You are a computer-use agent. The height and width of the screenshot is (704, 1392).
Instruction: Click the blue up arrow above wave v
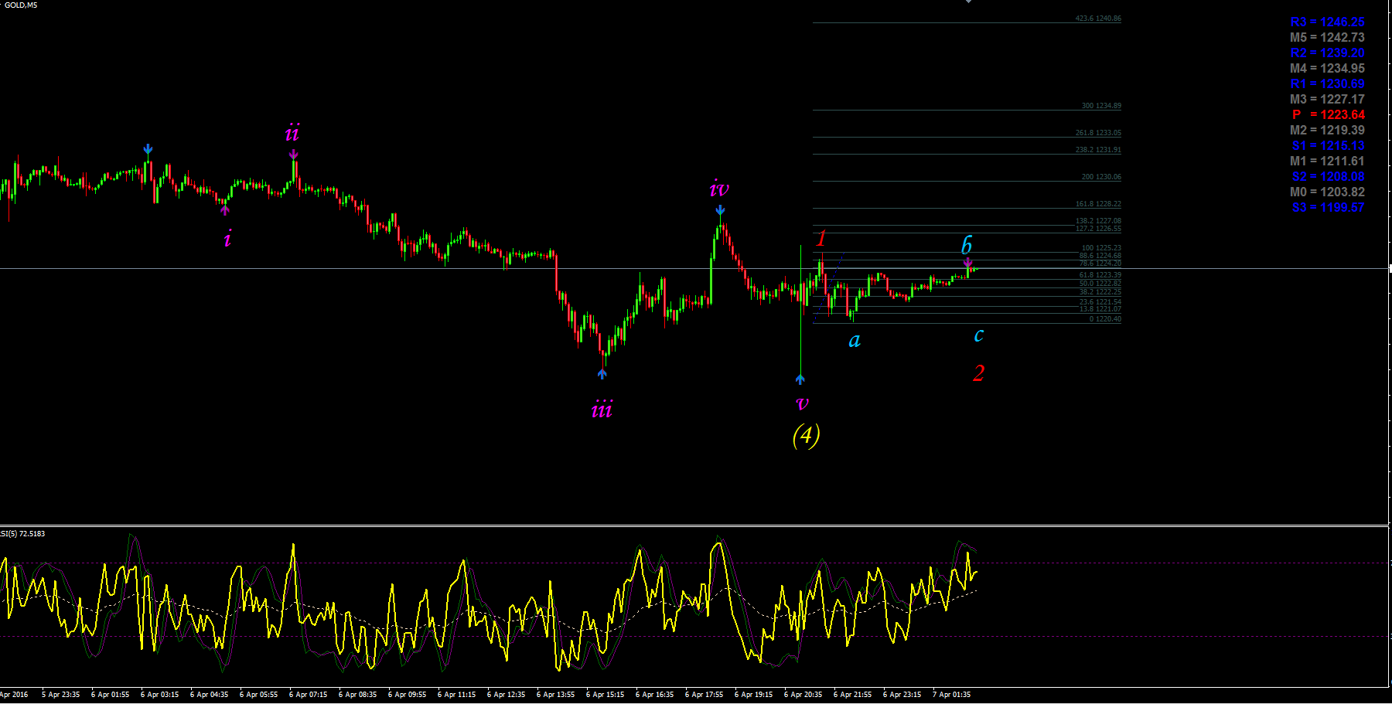pos(800,379)
